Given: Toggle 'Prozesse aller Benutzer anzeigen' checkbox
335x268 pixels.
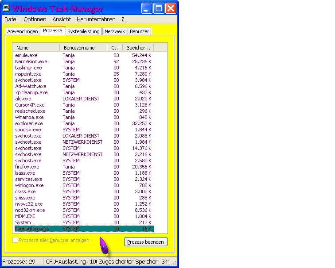Looking at the screenshot, I should (x=16, y=240).
